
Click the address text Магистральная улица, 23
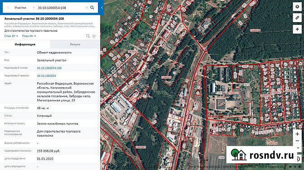tap(56, 100)
